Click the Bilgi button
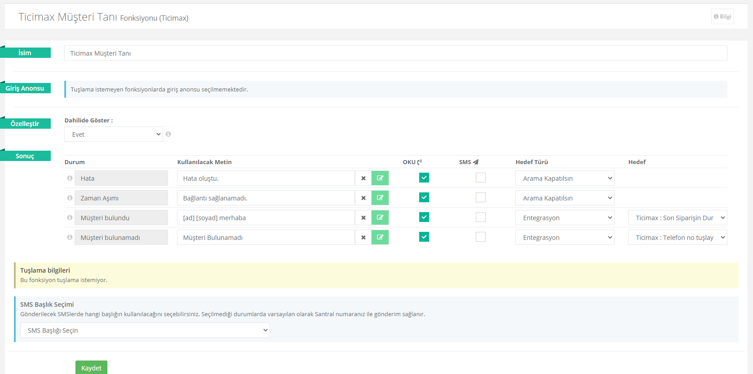Viewport: 753px width, 374px height. (722, 17)
